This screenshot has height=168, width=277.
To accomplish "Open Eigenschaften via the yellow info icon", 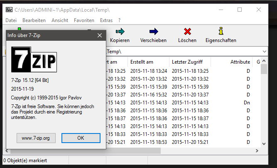I will click(x=221, y=31).
